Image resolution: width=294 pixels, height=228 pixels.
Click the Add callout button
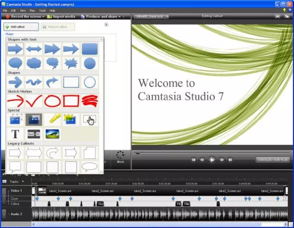point(21,27)
